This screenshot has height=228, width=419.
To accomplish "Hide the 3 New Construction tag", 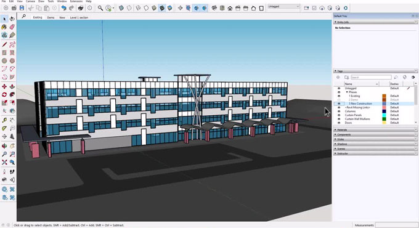I will 339,104.
